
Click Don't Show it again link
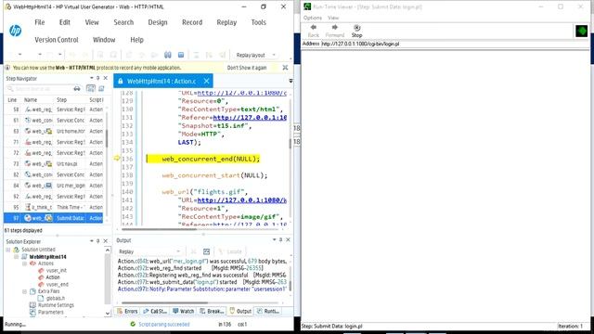247,68
